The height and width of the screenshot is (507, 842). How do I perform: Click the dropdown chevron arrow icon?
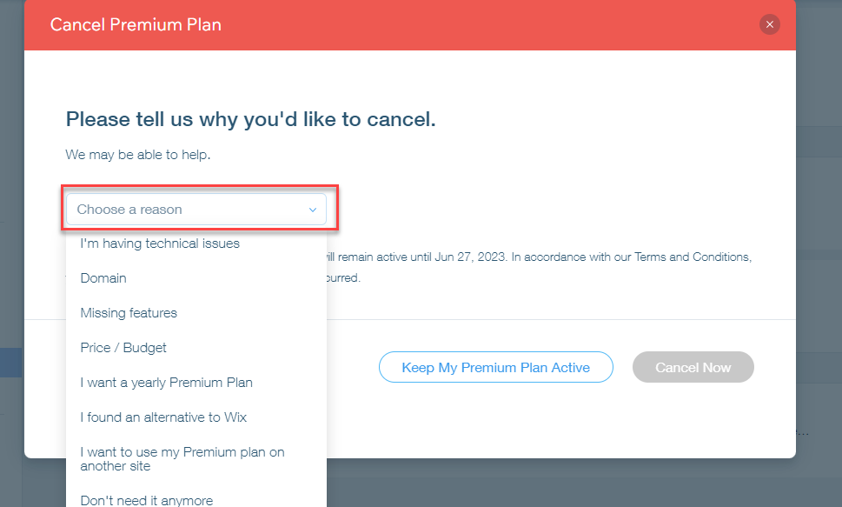[313, 210]
